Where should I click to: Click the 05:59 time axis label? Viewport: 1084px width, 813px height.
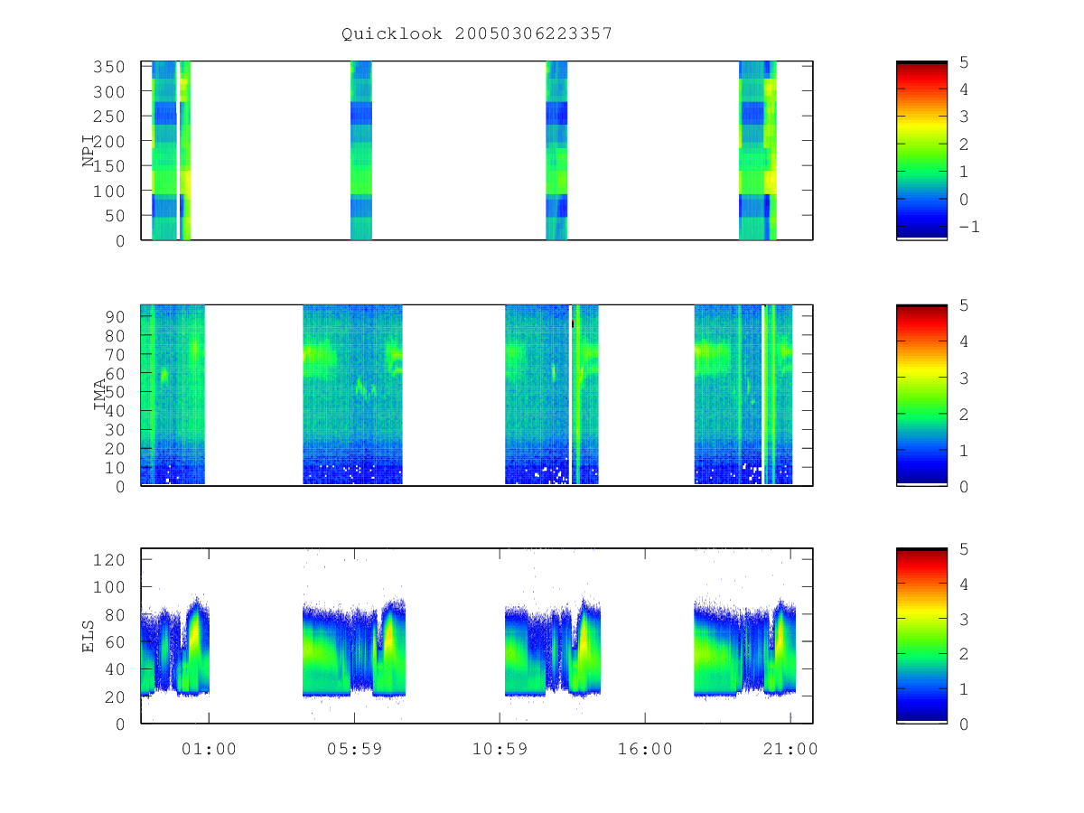tap(354, 749)
